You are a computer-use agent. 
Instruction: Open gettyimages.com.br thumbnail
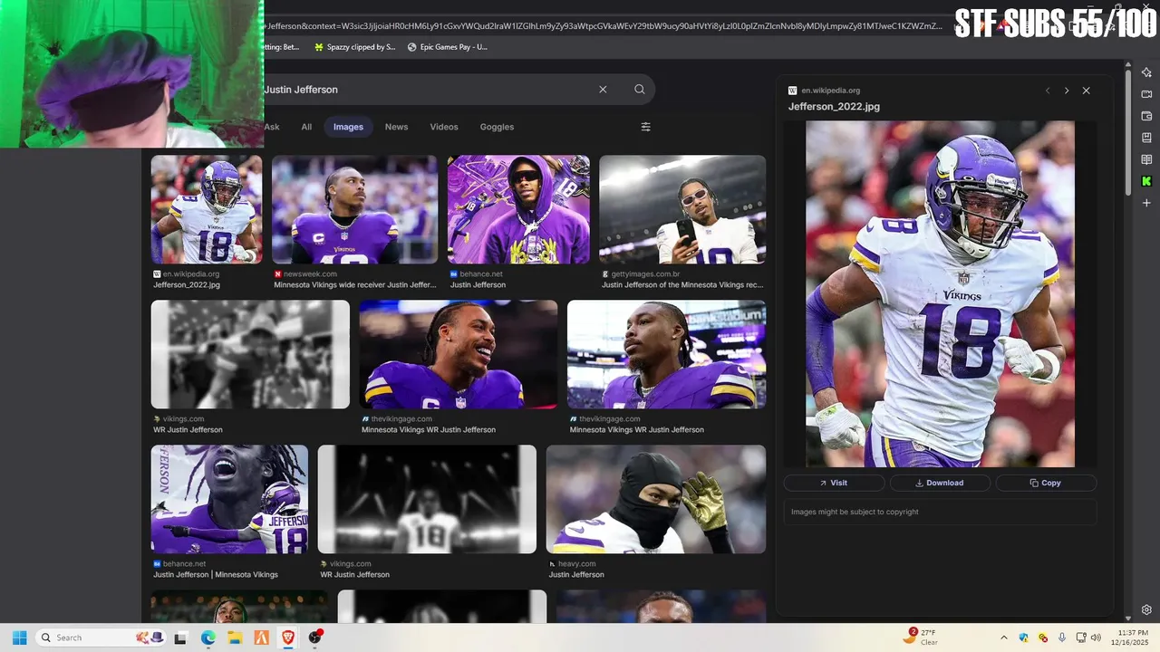682,209
